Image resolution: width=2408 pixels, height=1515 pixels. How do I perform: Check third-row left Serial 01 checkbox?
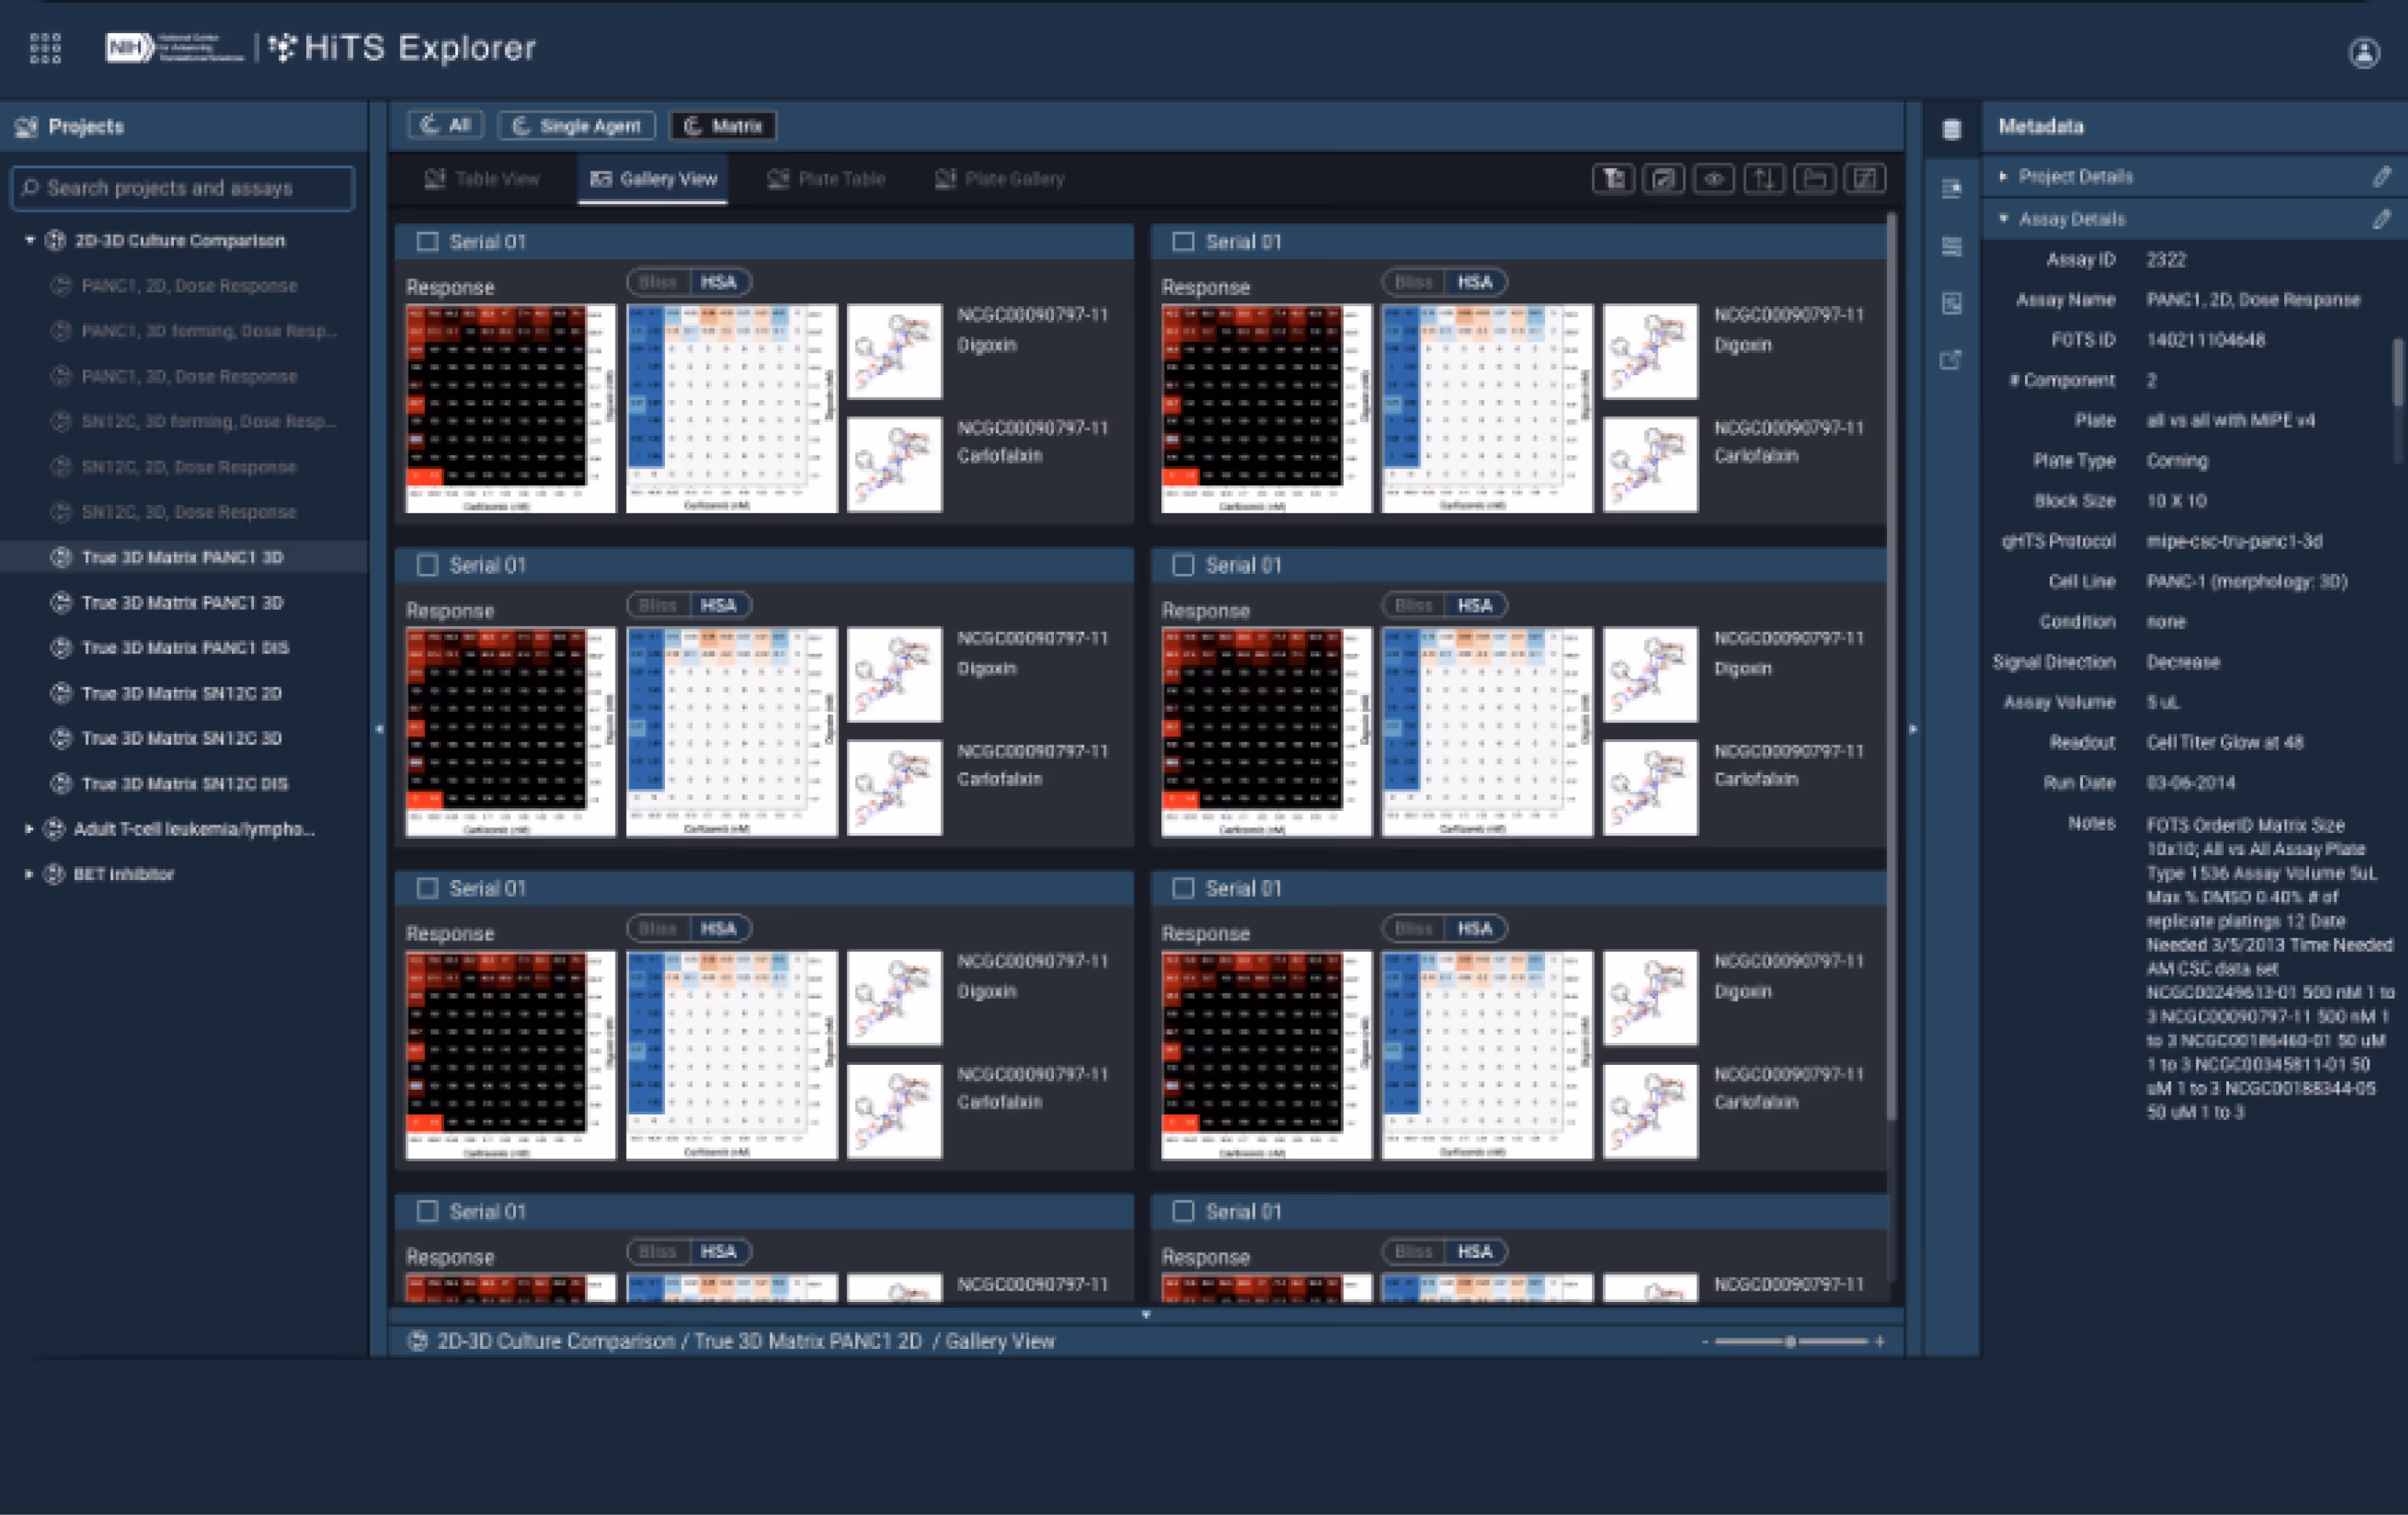click(427, 888)
